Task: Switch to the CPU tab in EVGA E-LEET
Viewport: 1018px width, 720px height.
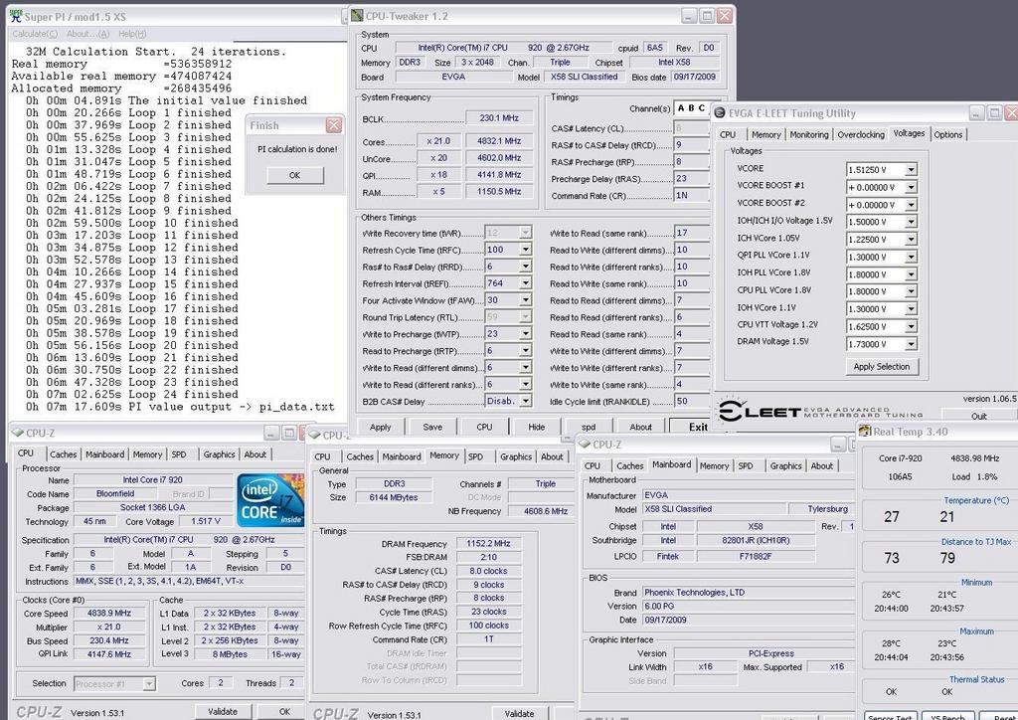Action: pos(728,134)
